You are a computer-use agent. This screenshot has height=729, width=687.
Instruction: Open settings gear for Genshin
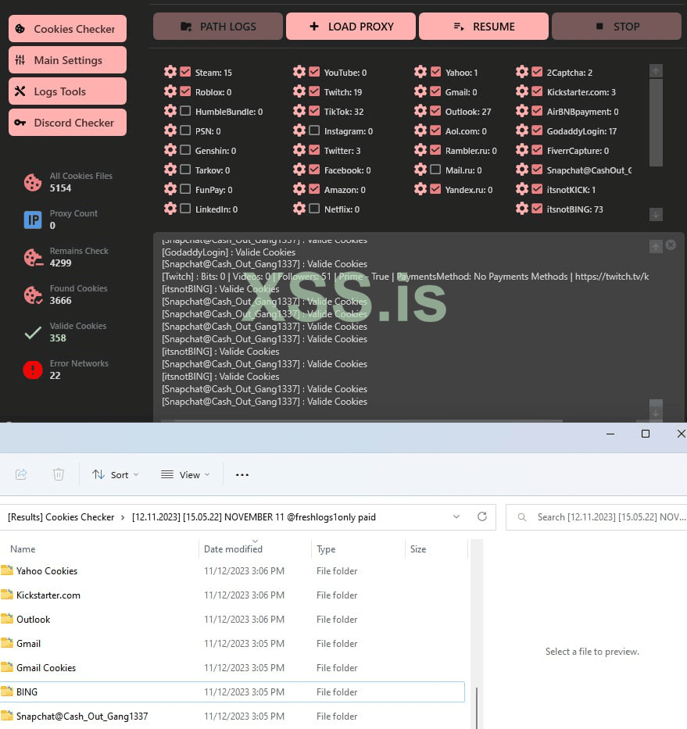[170, 150]
